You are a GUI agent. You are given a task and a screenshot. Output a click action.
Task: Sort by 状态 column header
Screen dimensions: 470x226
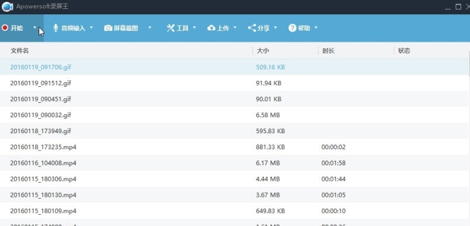pyautogui.click(x=404, y=51)
